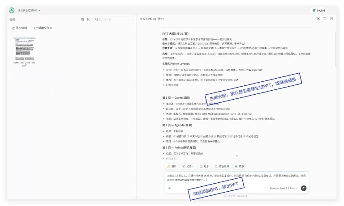Click the PPT 大纲(共 11 页) heading

click(175, 34)
